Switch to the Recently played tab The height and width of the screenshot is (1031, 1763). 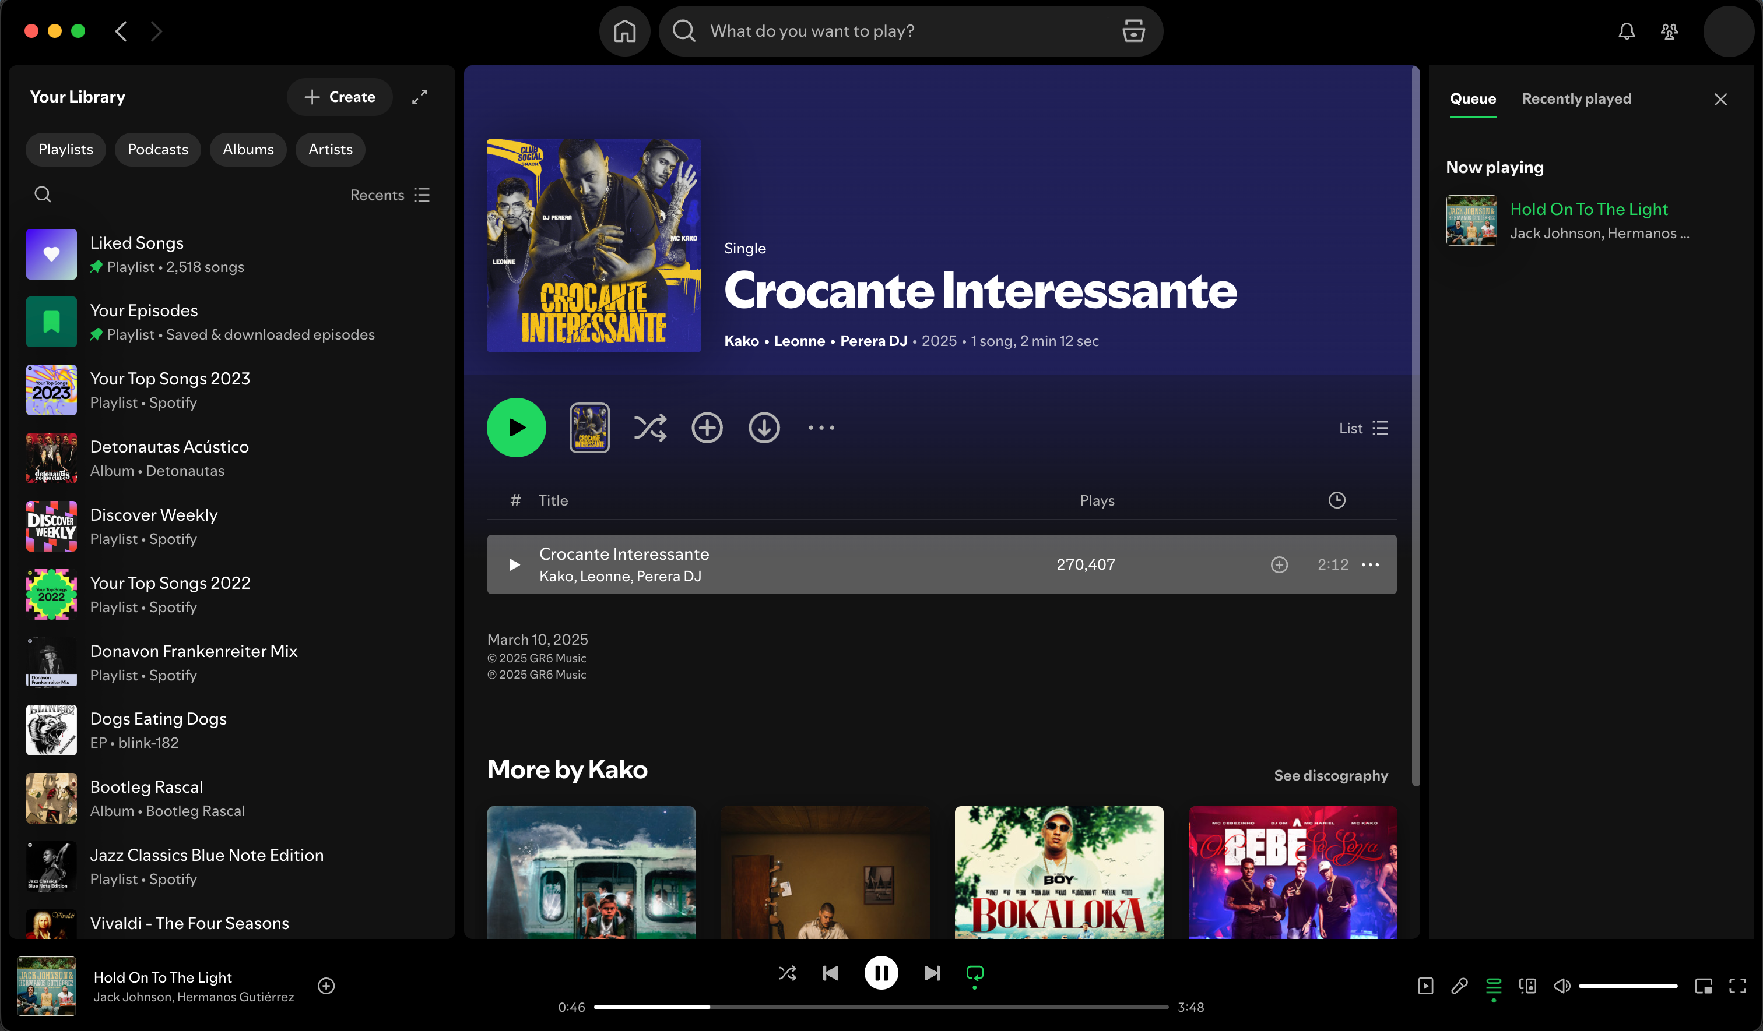[x=1576, y=98]
